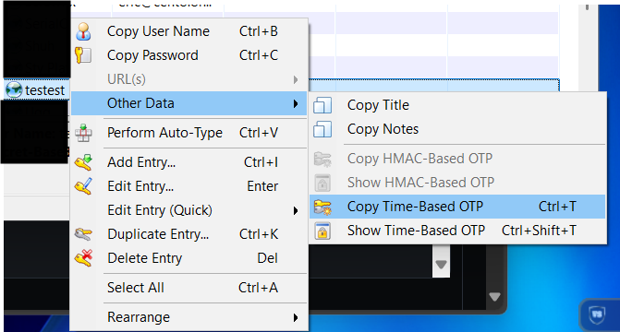Screen dimensions: 620x332
Task: Click the Copy Time-Based OTP icon
Action: pos(322,207)
